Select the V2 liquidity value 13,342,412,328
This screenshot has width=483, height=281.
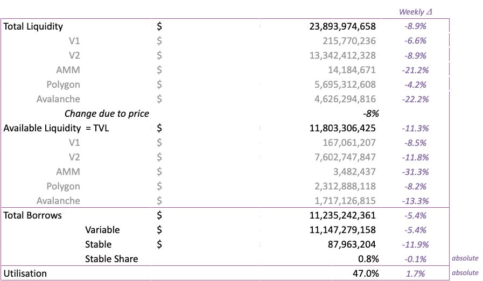coord(342,55)
